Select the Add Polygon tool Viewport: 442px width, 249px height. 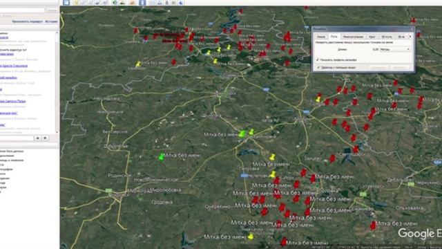[83, 3]
